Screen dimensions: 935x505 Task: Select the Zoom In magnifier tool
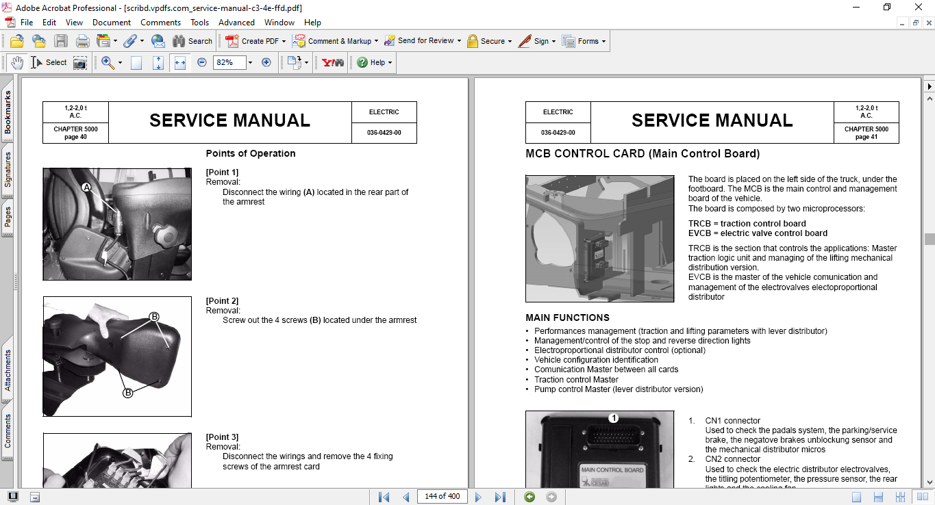coord(108,63)
